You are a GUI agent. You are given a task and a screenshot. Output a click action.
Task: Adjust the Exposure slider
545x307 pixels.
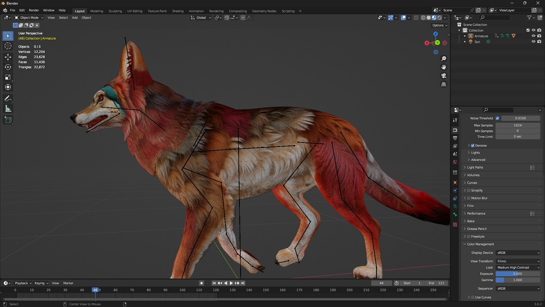pyautogui.click(x=517, y=274)
